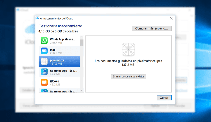Select the partially visible last Scanner App row

coord(59,90)
